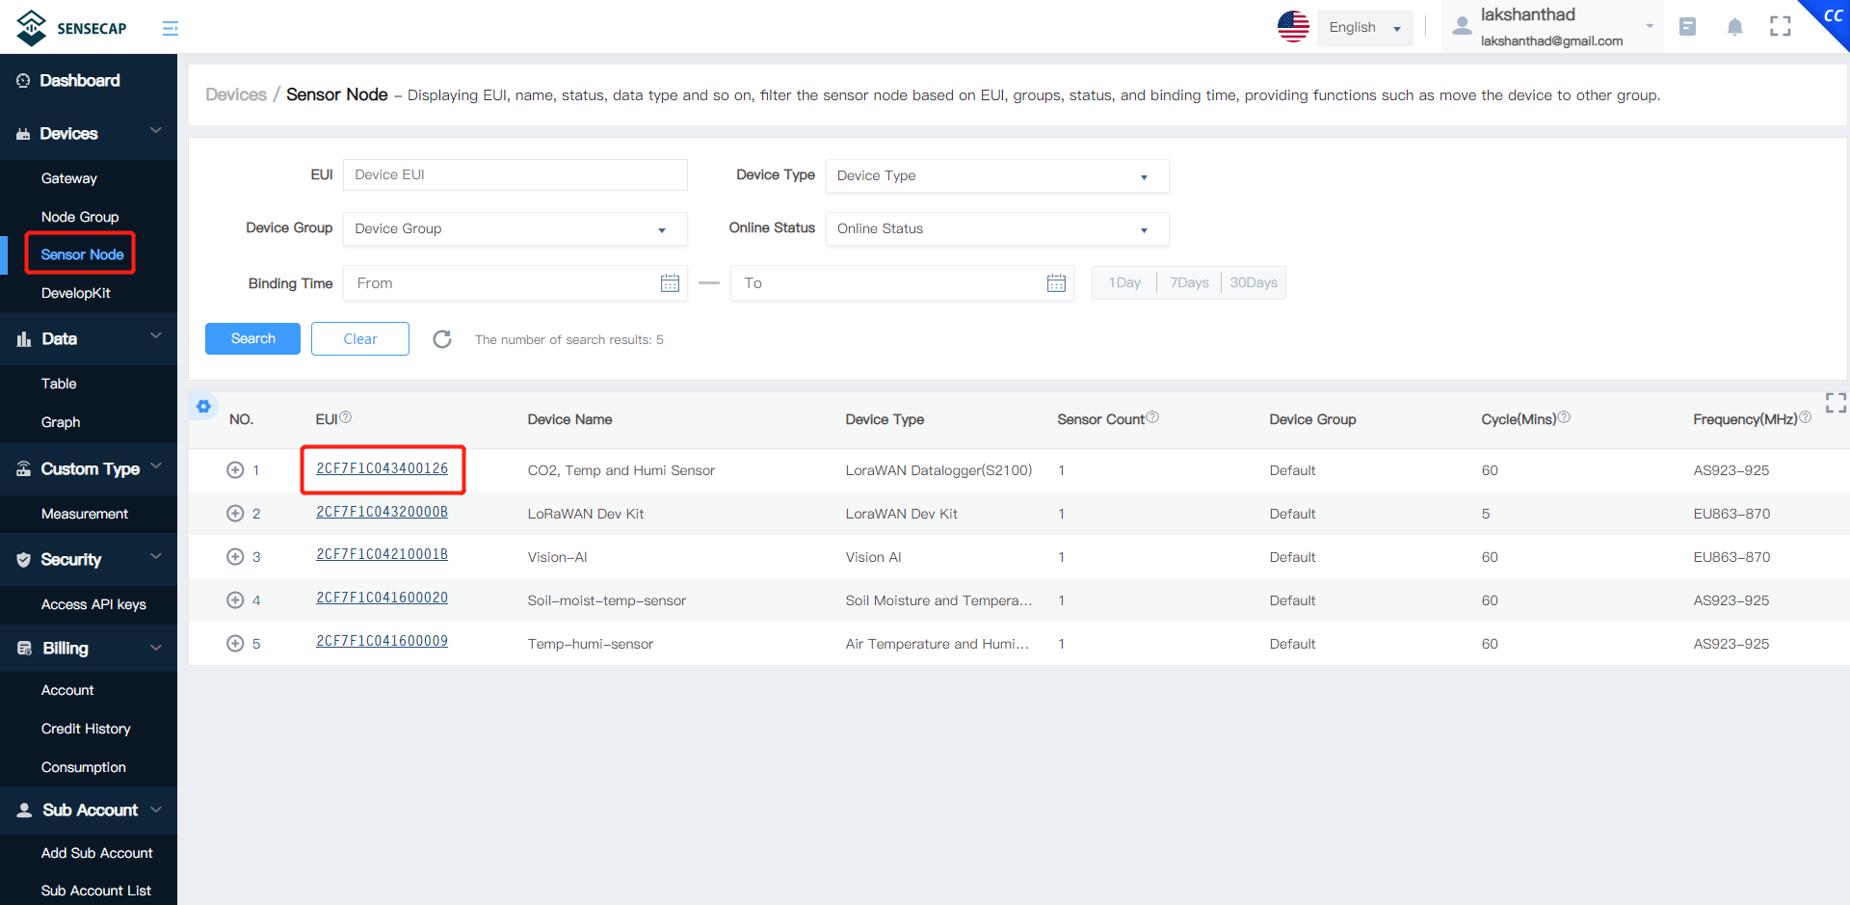Open DevelopKit in sidebar
The height and width of the screenshot is (905, 1850).
pyautogui.click(x=76, y=293)
